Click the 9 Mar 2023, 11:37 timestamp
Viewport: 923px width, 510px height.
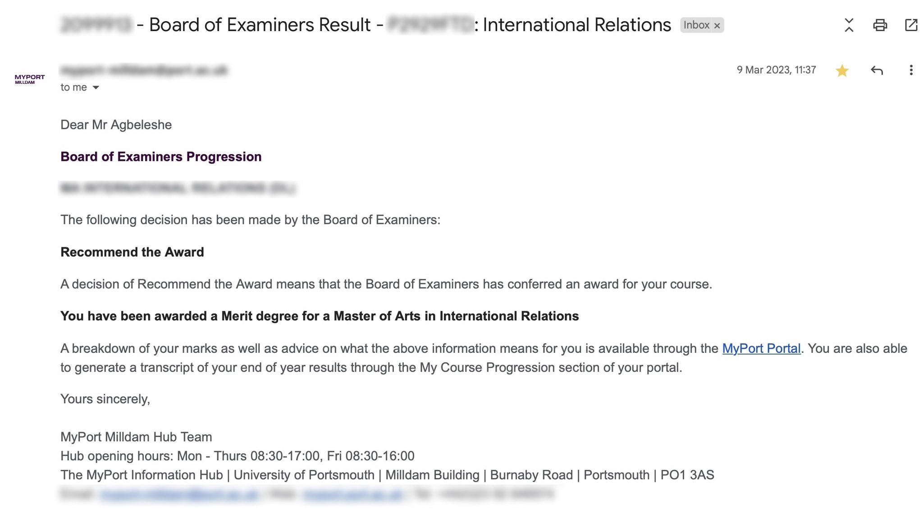click(x=776, y=70)
